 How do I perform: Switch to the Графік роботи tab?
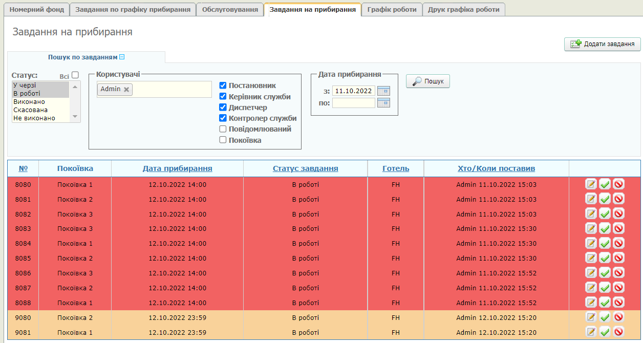(392, 9)
